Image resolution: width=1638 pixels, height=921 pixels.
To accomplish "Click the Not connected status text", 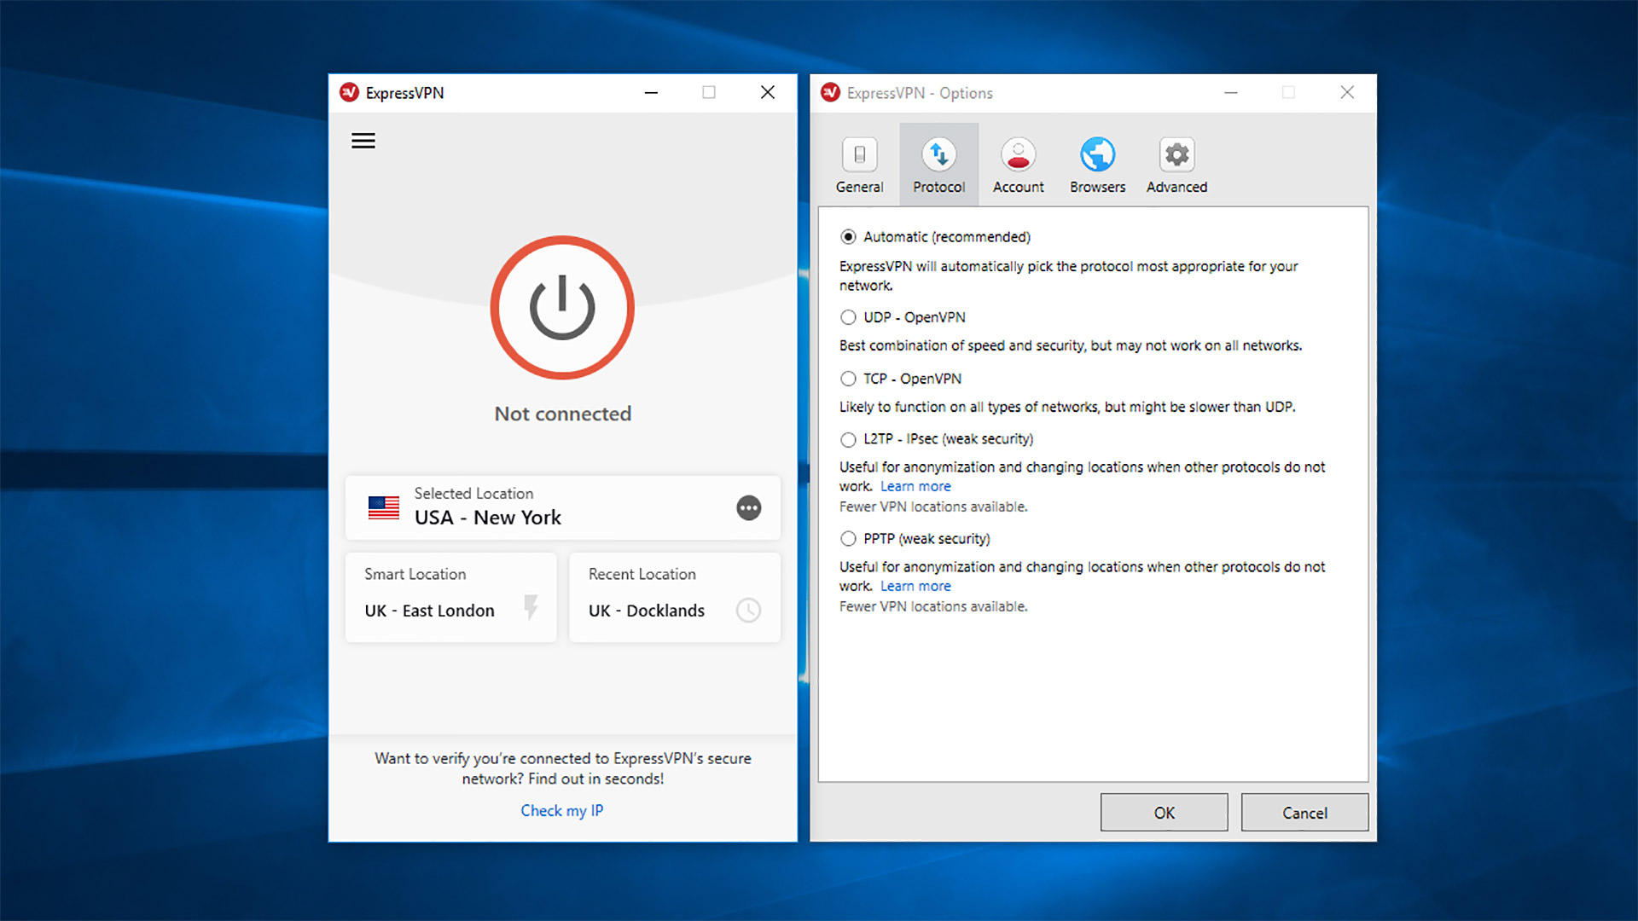I will (563, 414).
